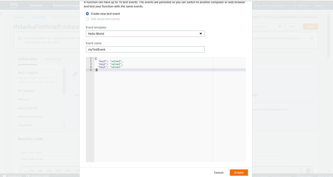This screenshot has height=177, width=333.
Task: Open the hamburger side navigation menu
Action: [2, 14]
